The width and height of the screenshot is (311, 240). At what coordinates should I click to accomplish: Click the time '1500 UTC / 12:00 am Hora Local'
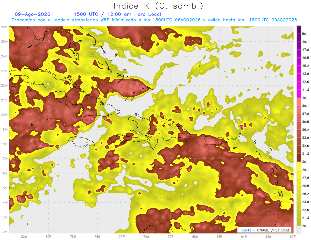(x=117, y=14)
